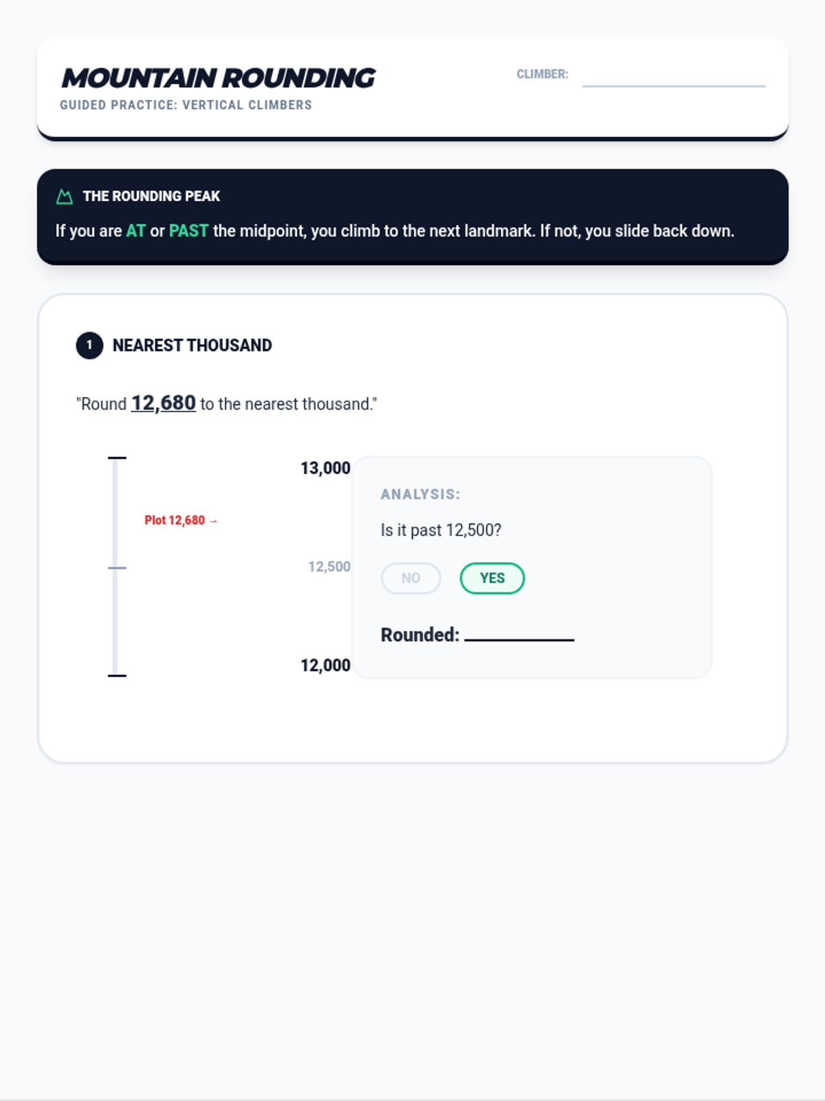The height and width of the screenshot is (1101, 825).
Task: Click the midpoint tick on the vertical line
Action: click(117, 568)
